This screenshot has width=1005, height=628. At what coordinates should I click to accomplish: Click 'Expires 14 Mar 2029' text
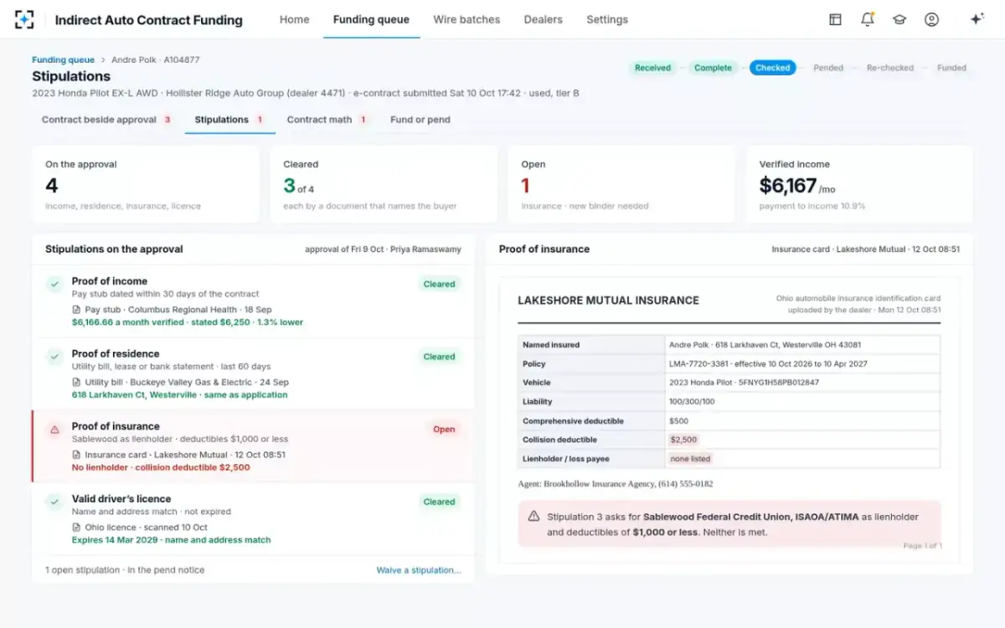(x=116, y=541)
